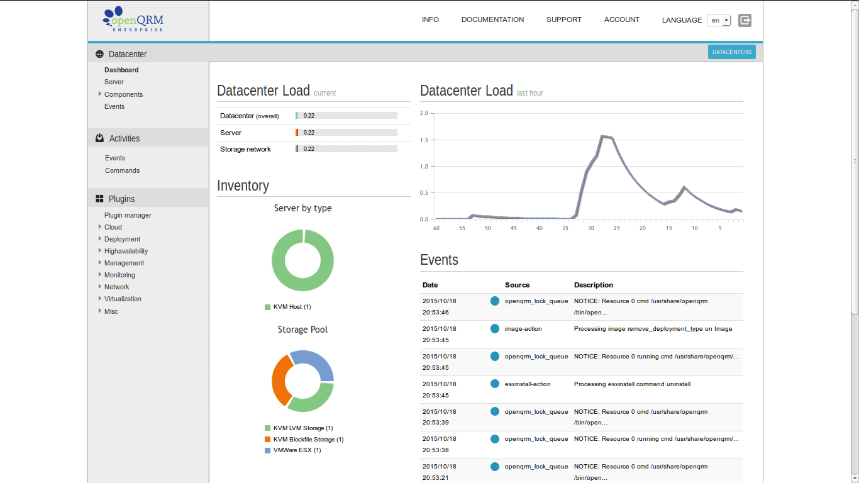Expand the Management plugin group

pyautogui.click(x=99, y=262)
